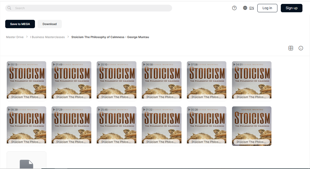Click the Download button

point(50,24)
